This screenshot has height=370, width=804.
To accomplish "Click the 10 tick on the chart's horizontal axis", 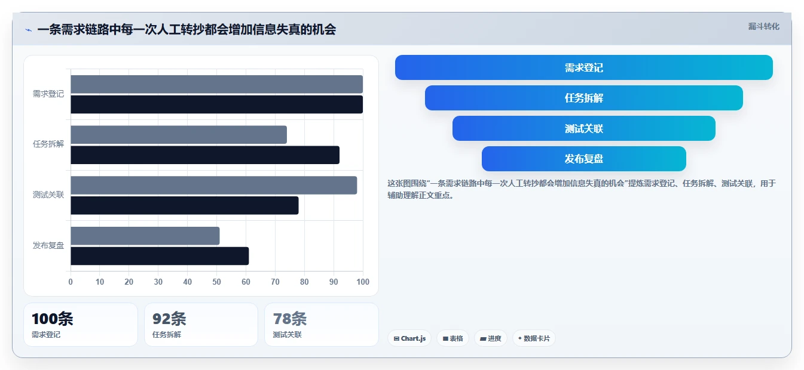I will click(100, 282).
